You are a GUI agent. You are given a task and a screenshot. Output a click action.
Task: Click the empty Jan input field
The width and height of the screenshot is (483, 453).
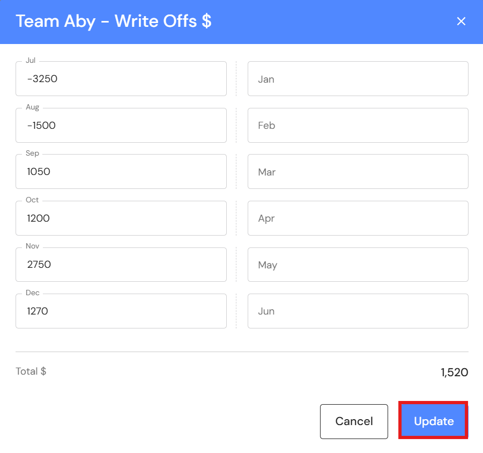pyautogui.click(x=358, y=79)
